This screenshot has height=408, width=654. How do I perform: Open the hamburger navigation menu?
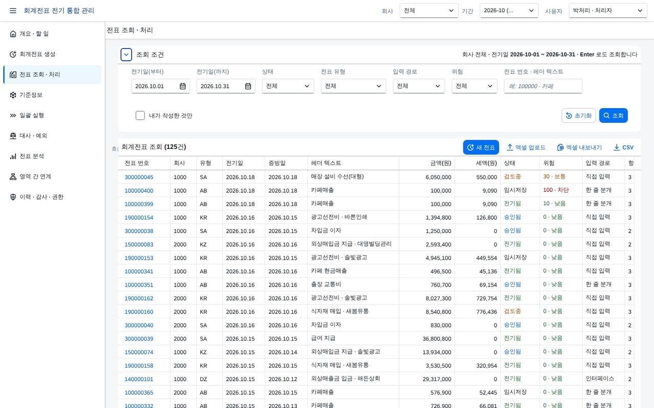click(13, 11)
